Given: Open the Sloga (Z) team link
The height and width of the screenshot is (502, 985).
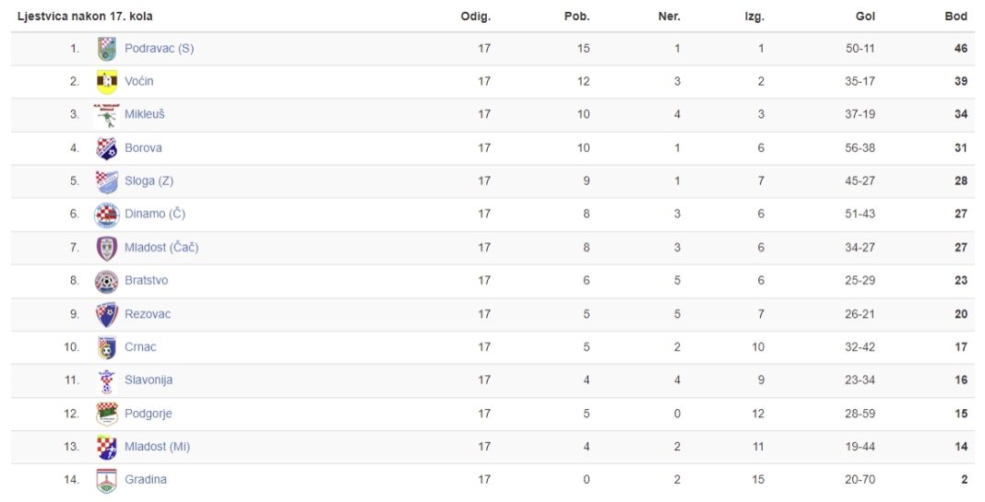Looking at the screenshot, I should point(148,181).
